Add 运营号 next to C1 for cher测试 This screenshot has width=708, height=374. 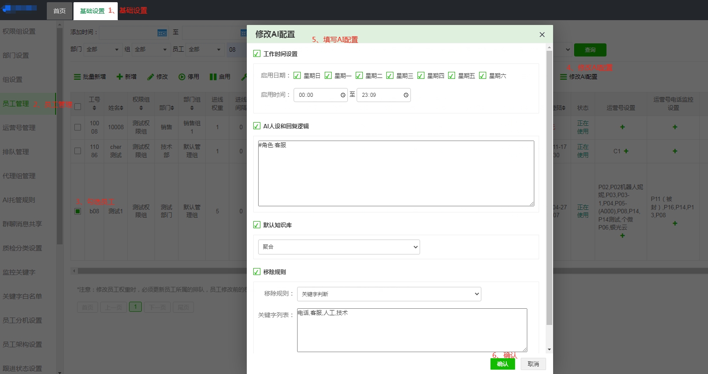click(626, 151)
